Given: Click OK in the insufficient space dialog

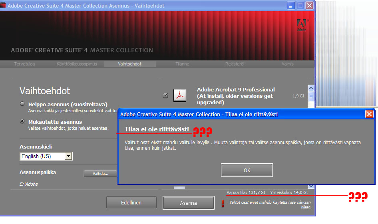Looking at the screenshot, I should point(247,170).
